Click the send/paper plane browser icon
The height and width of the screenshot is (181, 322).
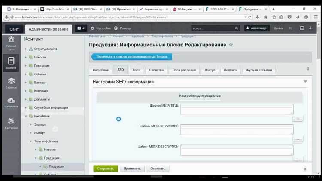tap(298, 17)
